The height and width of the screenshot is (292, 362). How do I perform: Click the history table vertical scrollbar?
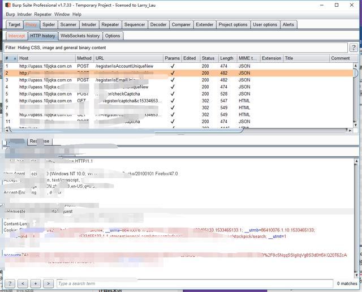pyautogui.click(x=356, y=95)
